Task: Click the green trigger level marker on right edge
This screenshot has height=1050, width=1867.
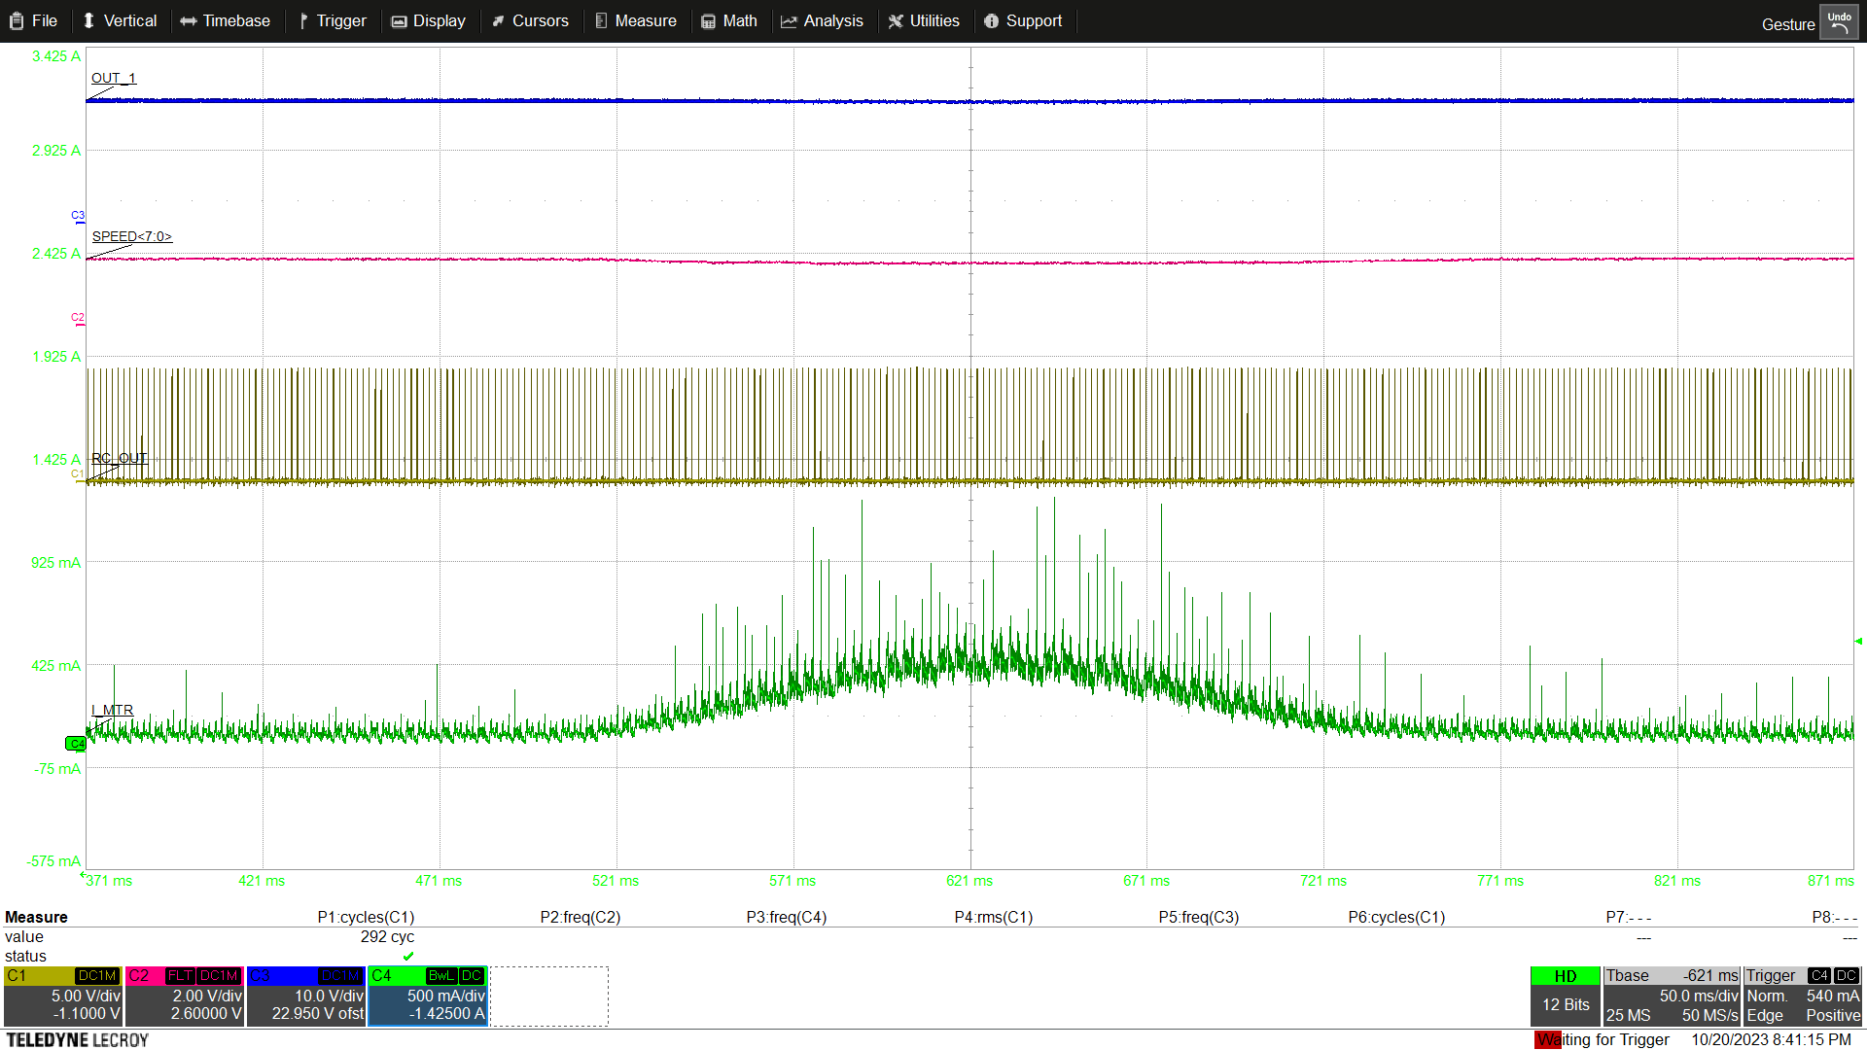Action: 1858,641
